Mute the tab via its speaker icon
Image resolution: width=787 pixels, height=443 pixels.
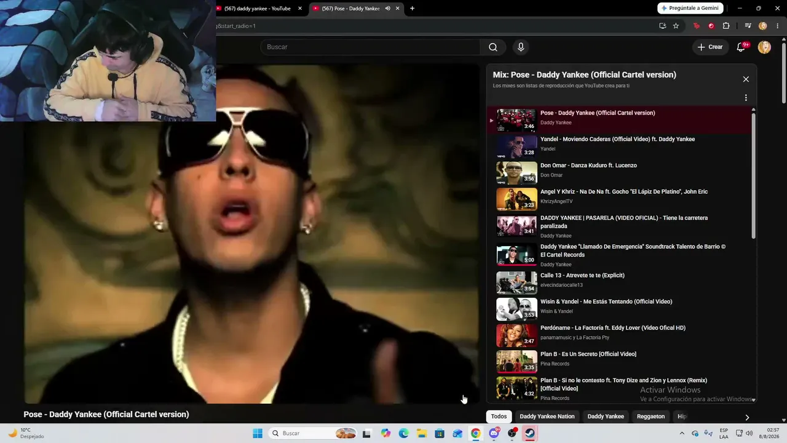[387, 9]
